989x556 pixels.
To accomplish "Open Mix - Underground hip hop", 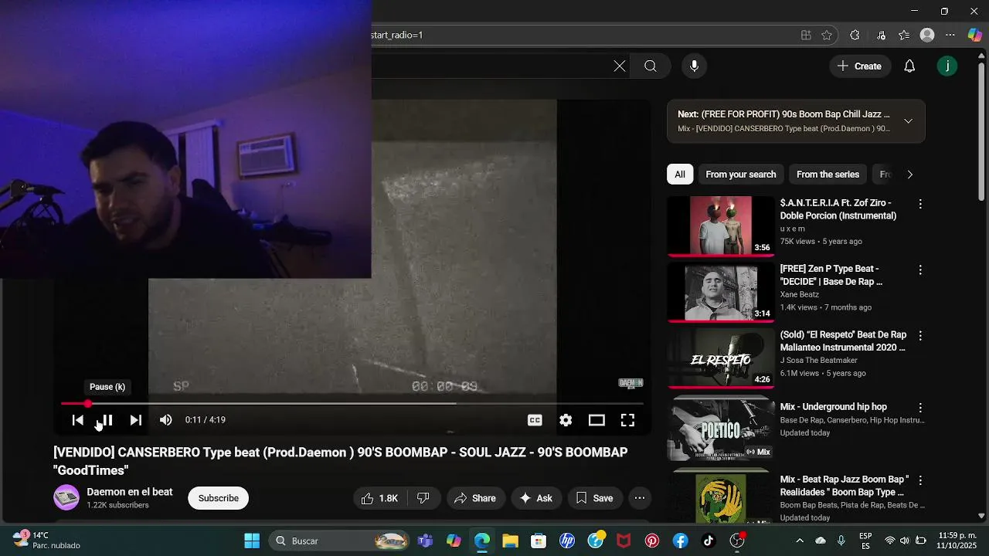I will [x=833, y=407].
